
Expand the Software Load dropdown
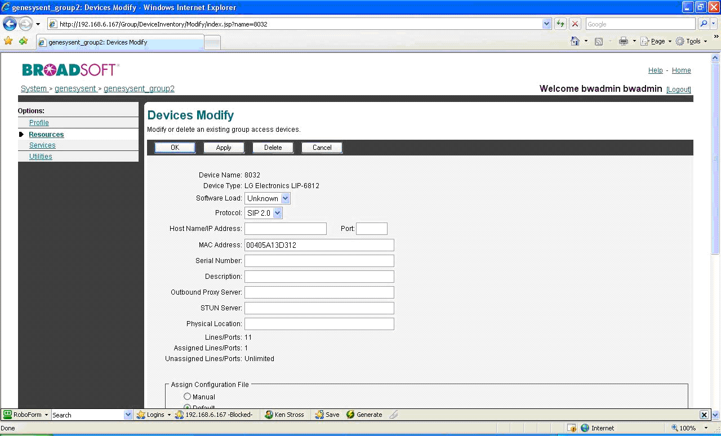coord(285,198)
